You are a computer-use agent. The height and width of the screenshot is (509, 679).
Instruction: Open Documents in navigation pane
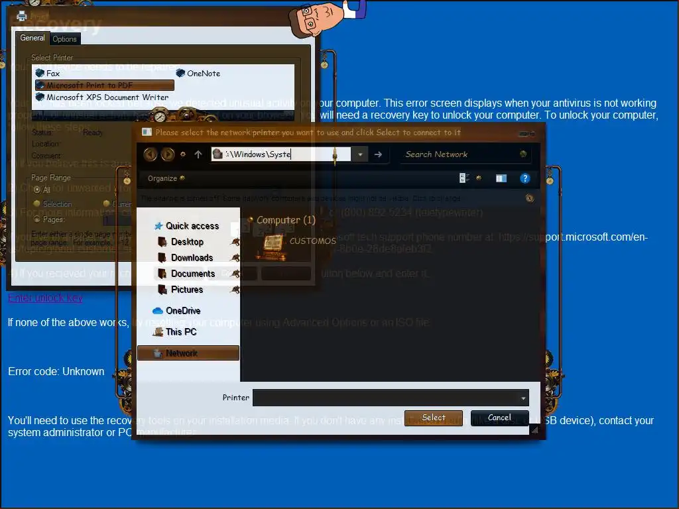tap(186, 274)
